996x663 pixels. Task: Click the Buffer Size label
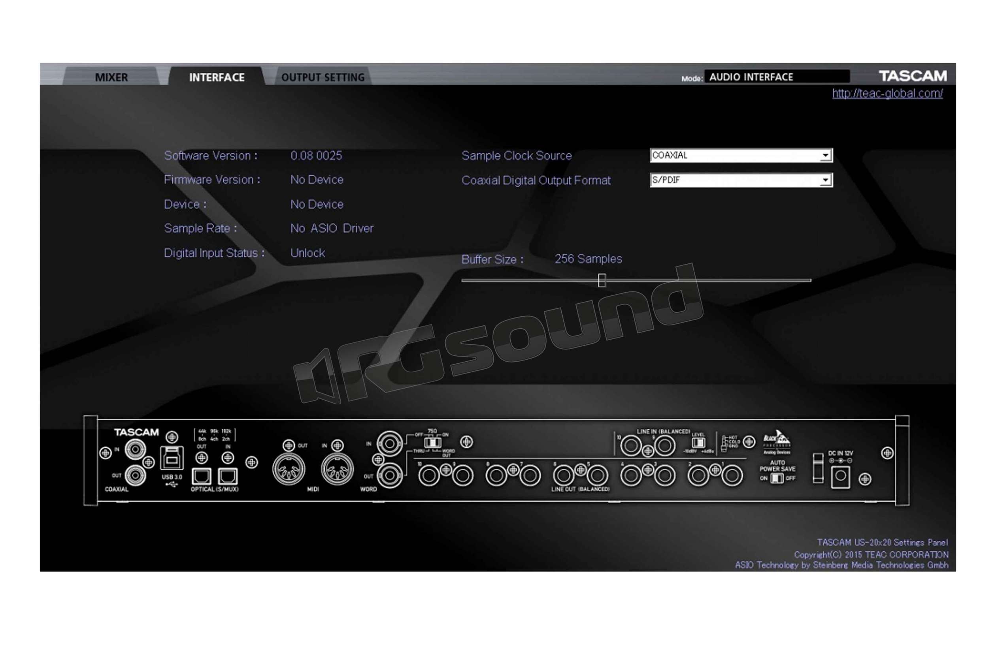(492, 259)
